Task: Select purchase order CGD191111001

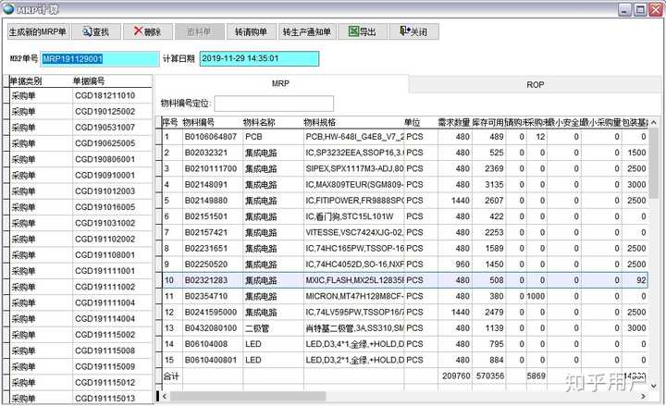Action: point(105,271)
